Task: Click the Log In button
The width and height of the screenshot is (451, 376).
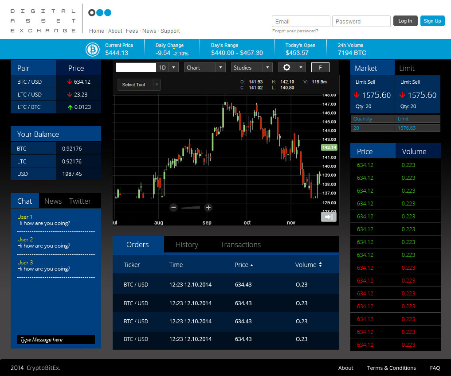Action: (405, 21)
